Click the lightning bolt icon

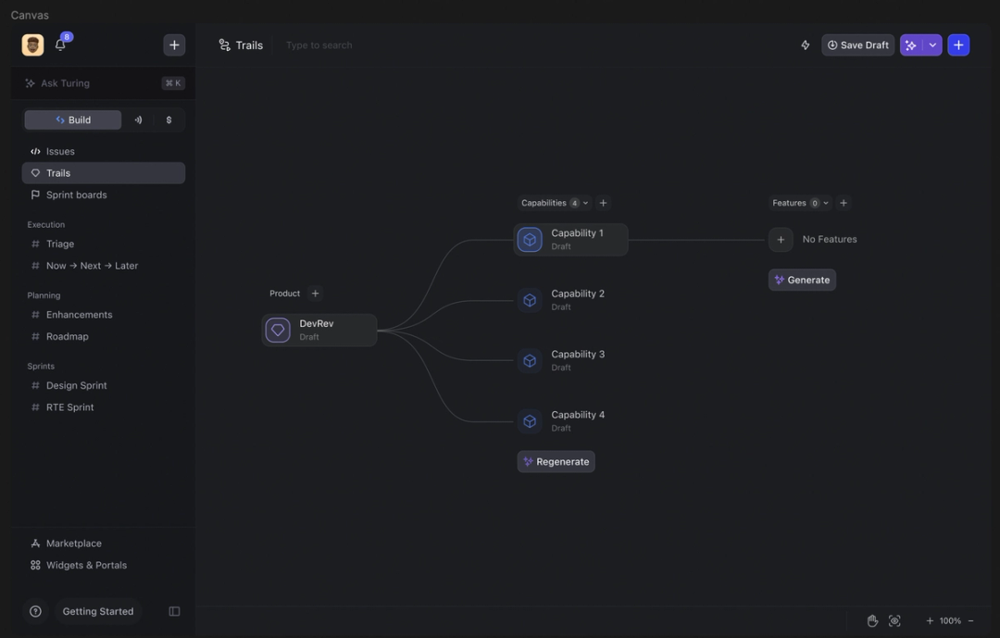806,45
